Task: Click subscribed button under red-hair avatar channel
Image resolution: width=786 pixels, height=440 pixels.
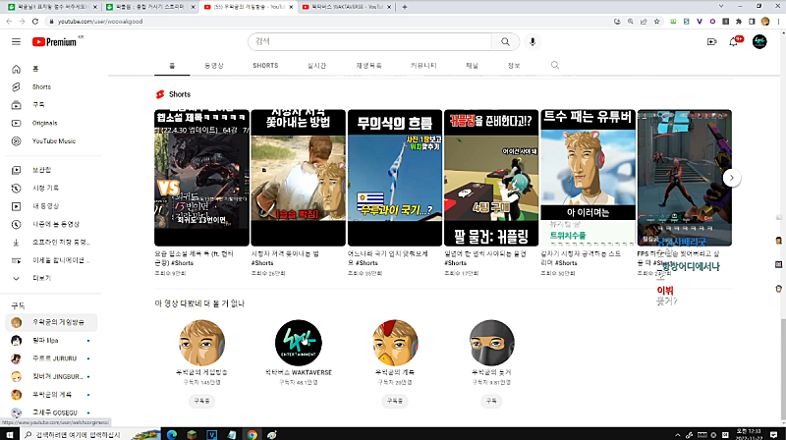Action: [x=395, y=401]
